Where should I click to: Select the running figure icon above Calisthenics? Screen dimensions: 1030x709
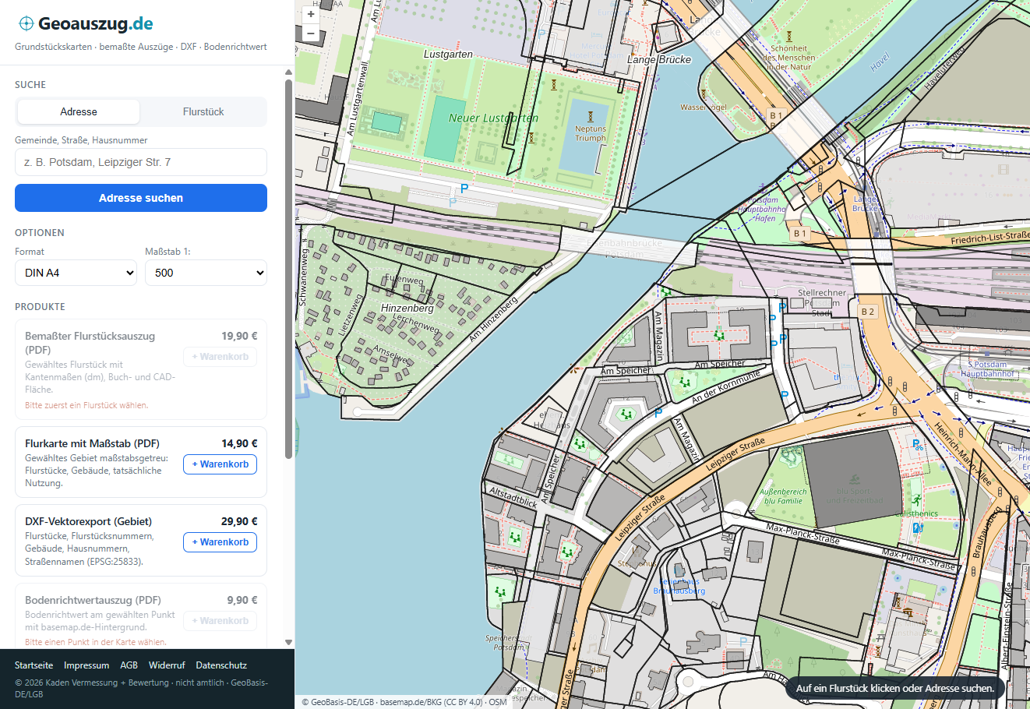916,499
